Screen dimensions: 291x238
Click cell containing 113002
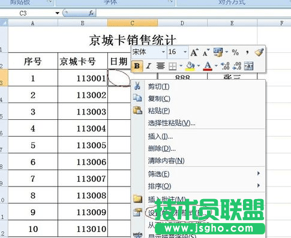click(83, 95)
